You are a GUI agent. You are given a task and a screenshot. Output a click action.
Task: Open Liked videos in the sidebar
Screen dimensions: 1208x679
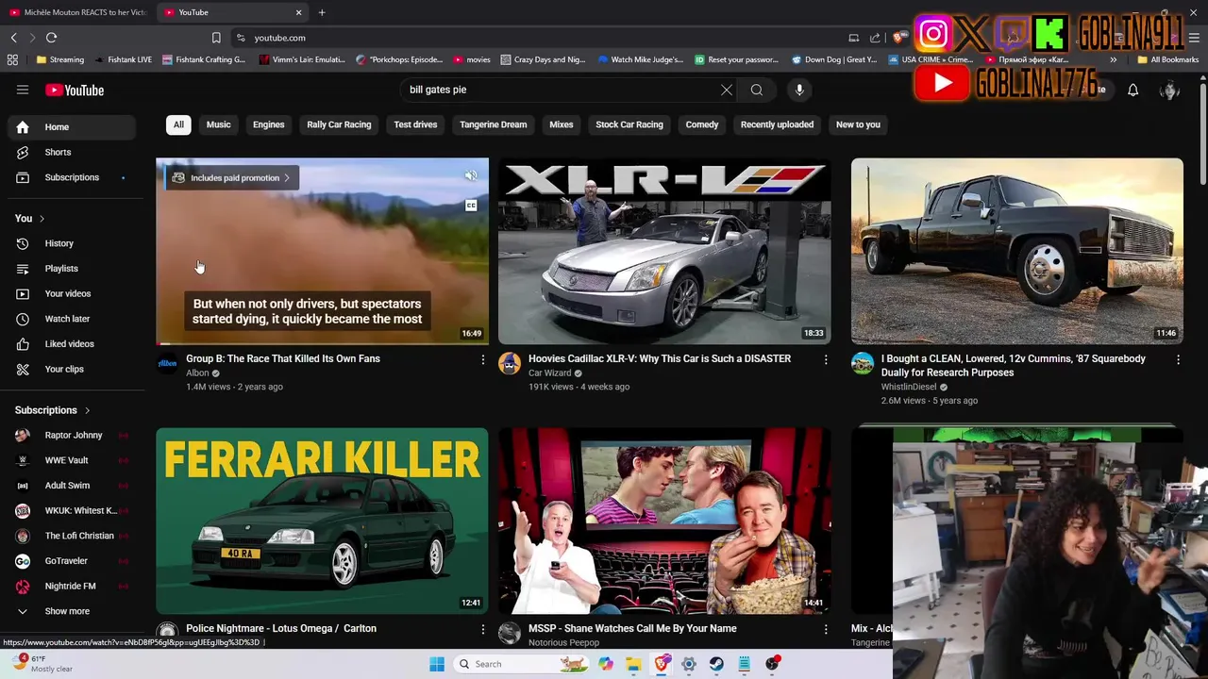pyautogui.click(x=72, y=344)
